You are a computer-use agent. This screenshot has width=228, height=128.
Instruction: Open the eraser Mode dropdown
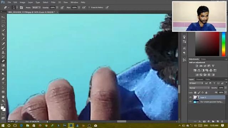tap(36, 7)
